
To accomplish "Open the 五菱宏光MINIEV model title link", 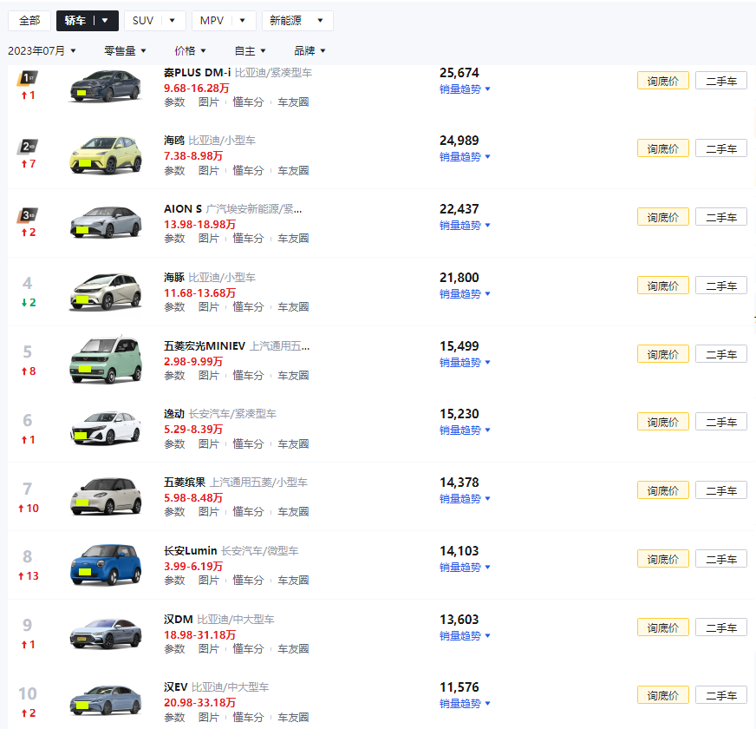I will click(x=205, y=346).
